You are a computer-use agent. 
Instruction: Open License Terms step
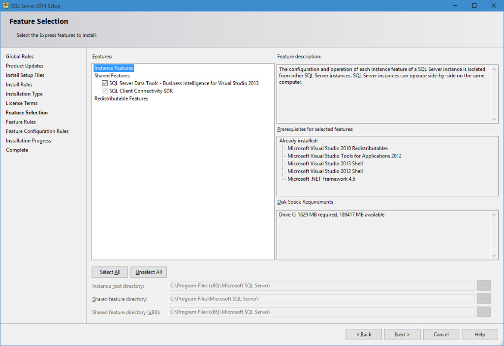[x=22, y=103]
